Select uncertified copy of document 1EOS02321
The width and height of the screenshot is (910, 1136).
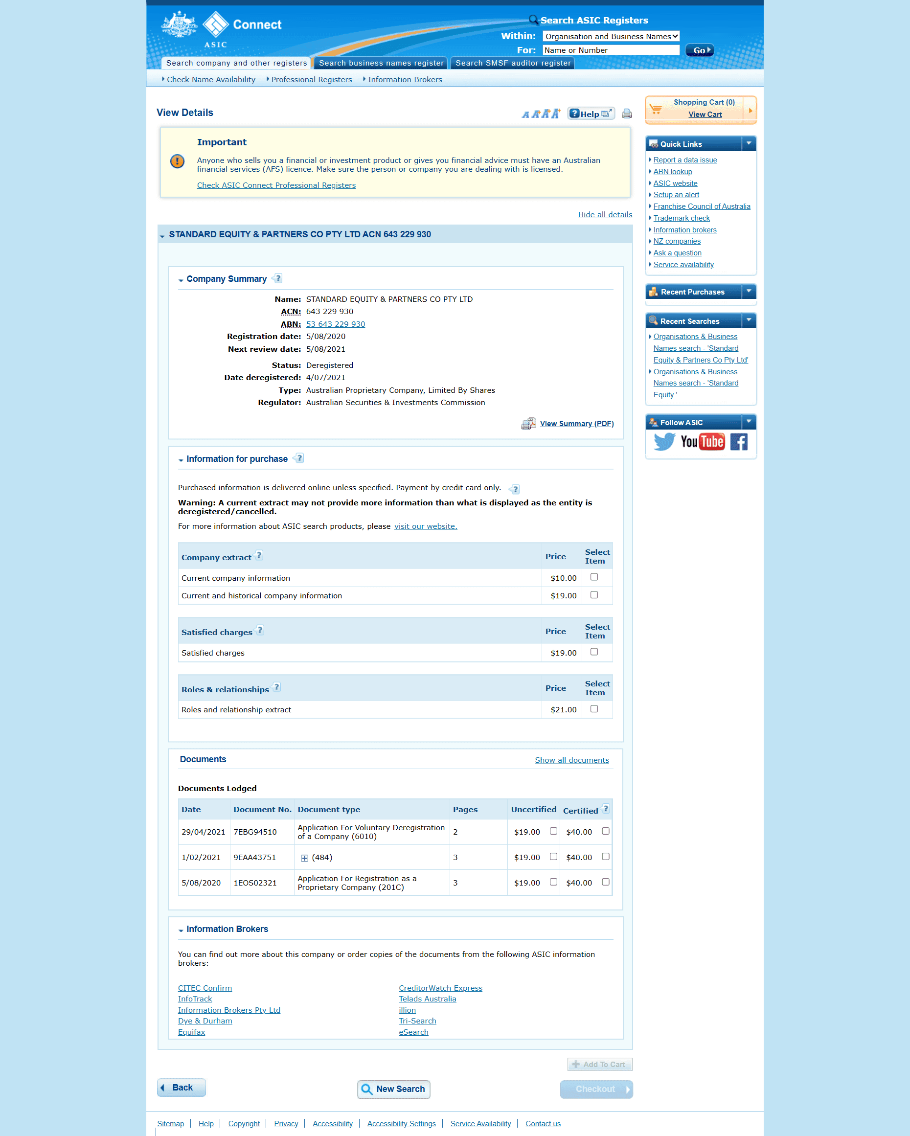(x=553, y=882)
